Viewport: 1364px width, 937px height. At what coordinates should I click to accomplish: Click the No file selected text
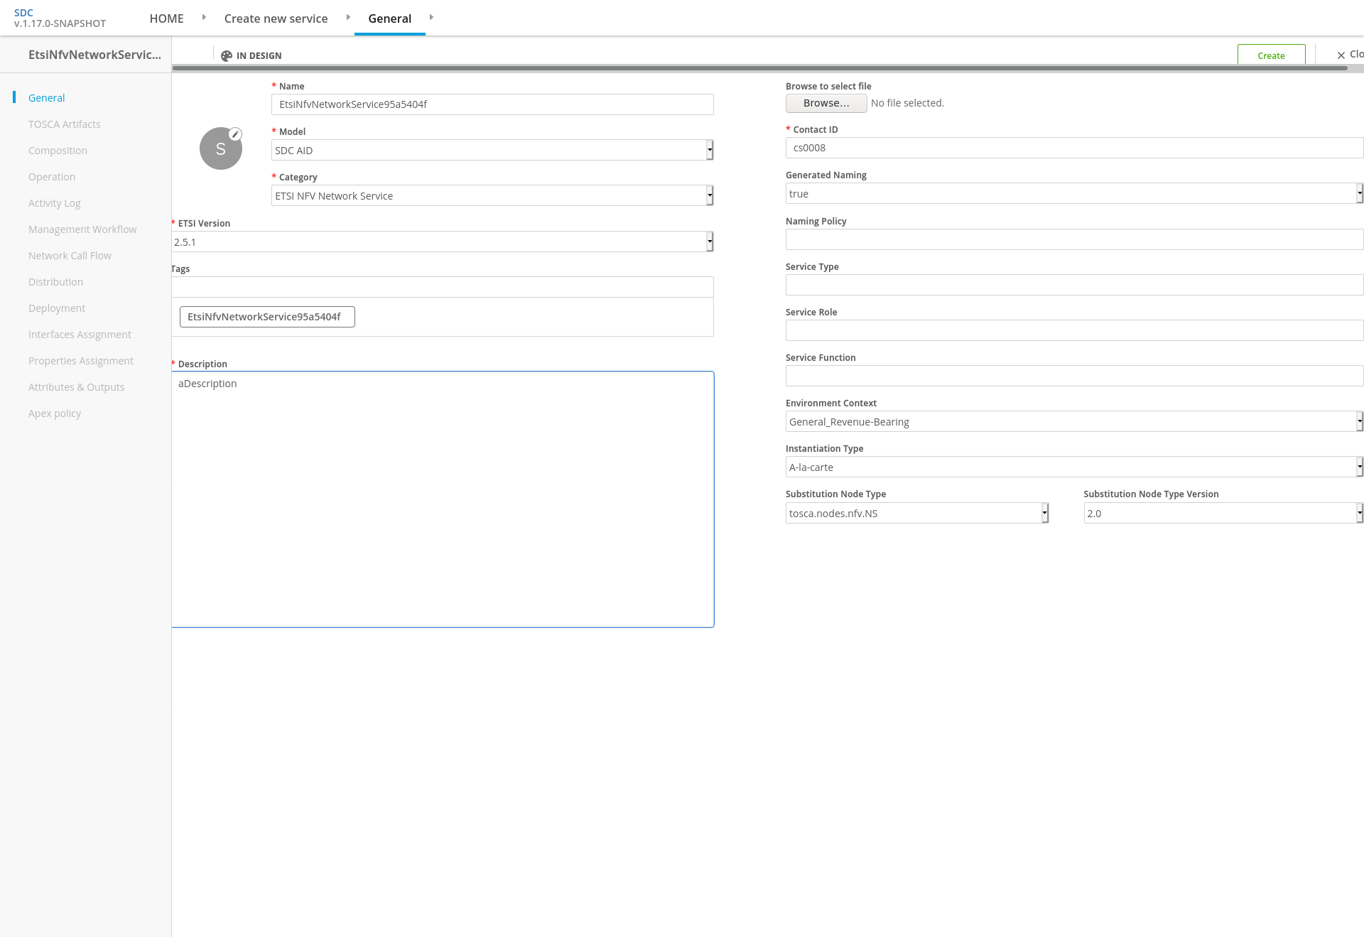pyautogui.click(x=907, y=103)
